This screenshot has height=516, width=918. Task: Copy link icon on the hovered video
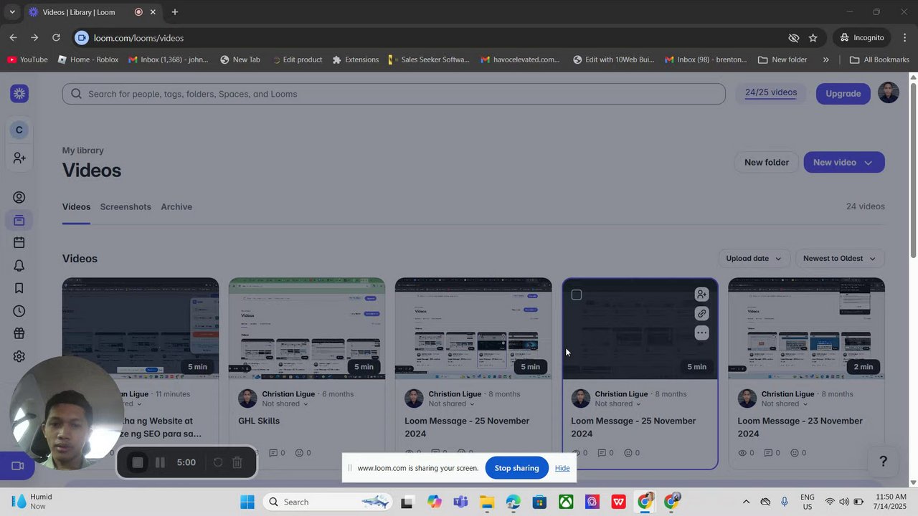(x=701, y=313)
